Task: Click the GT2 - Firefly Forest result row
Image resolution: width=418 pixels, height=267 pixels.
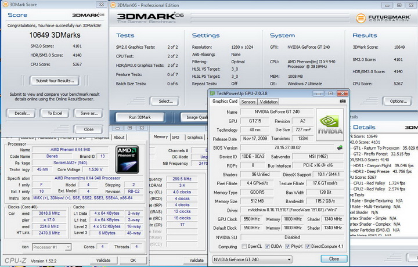Action: point(381,154)
